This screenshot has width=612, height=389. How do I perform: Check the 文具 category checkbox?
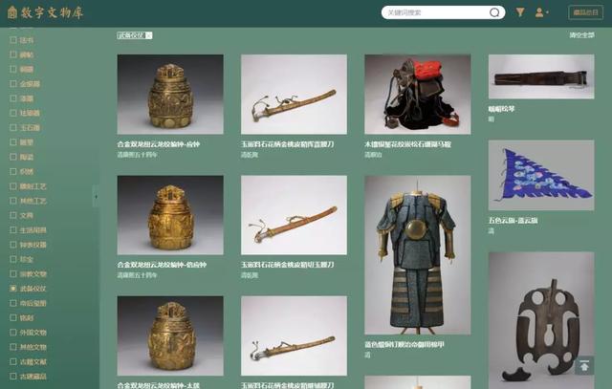coord(13,215)
